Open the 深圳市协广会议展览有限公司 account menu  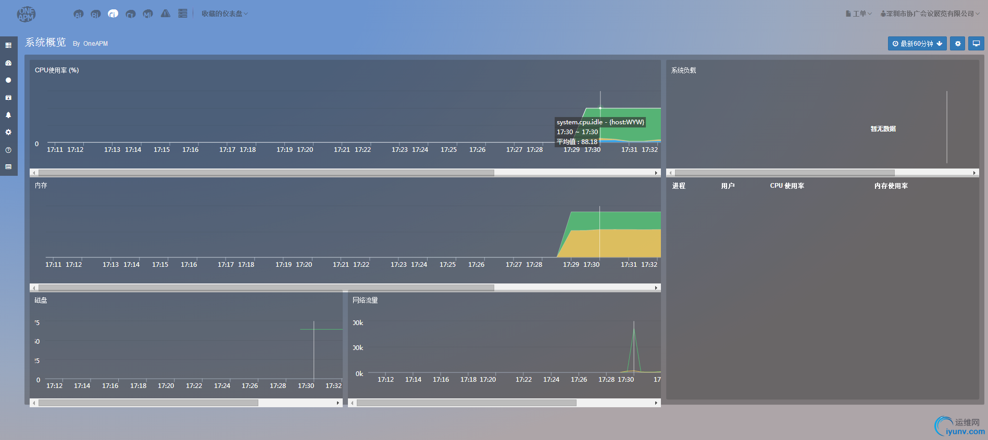click(930, 14)
